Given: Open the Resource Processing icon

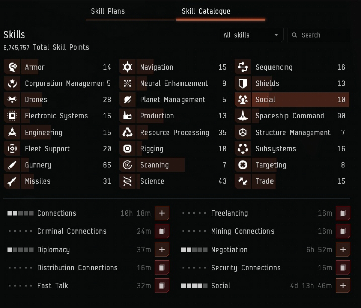Looking at the screenshot, I should click(127, 133).
